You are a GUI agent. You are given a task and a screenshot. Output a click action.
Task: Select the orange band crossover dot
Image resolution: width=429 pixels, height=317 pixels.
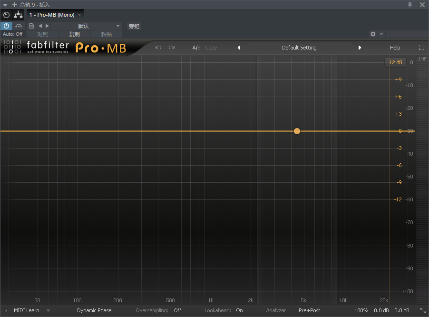pos(297,131)
